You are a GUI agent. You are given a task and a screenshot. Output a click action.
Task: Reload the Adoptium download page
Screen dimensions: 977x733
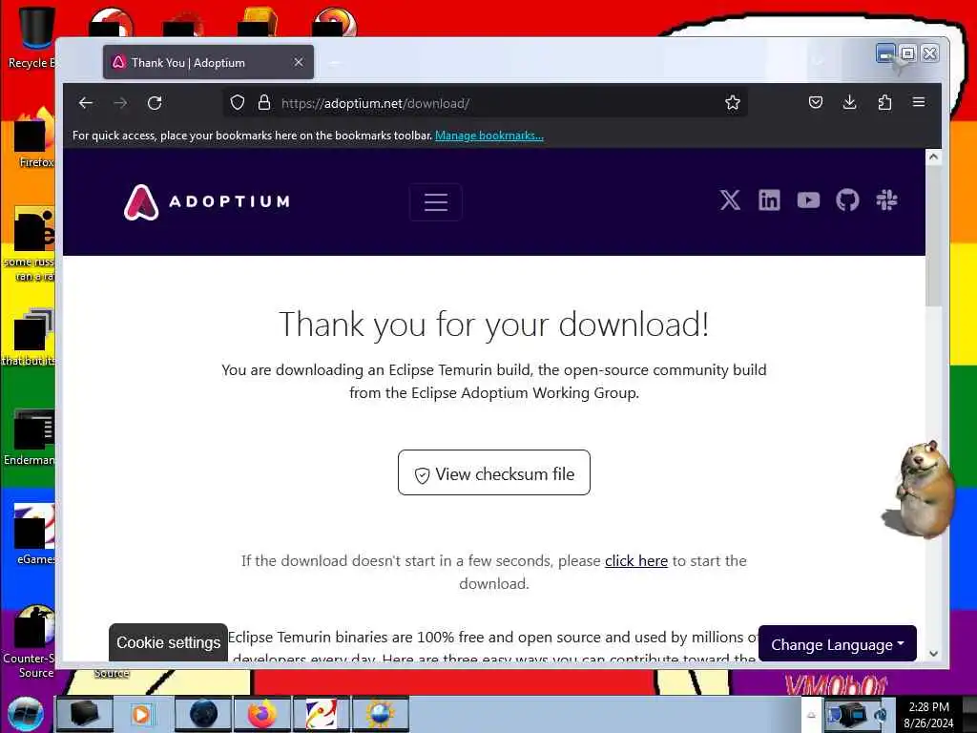point(155,103)
